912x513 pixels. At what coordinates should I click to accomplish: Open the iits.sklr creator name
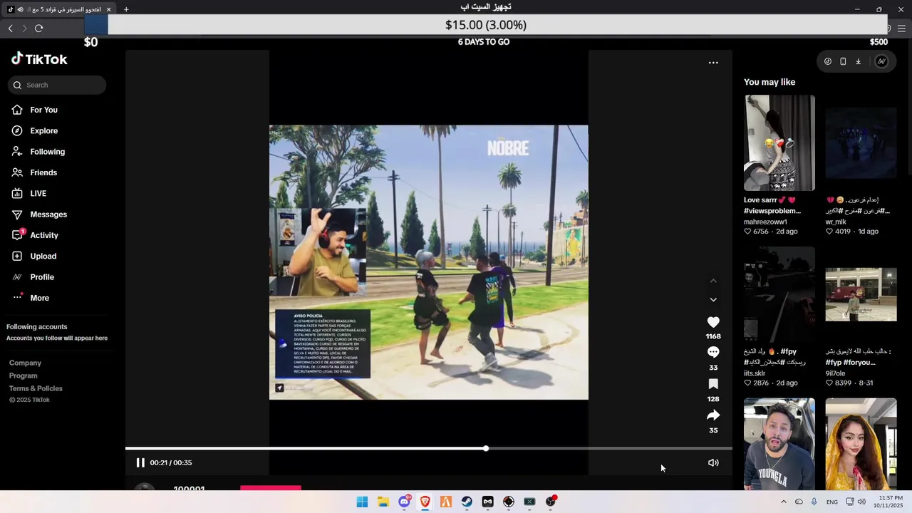click(x=755, y=373)
